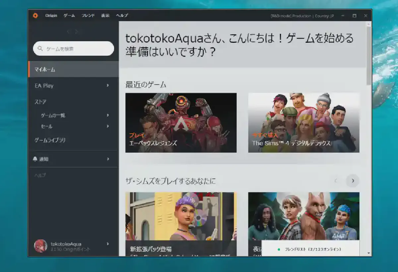Click the tokotokoAqua profile avatar

40,246
